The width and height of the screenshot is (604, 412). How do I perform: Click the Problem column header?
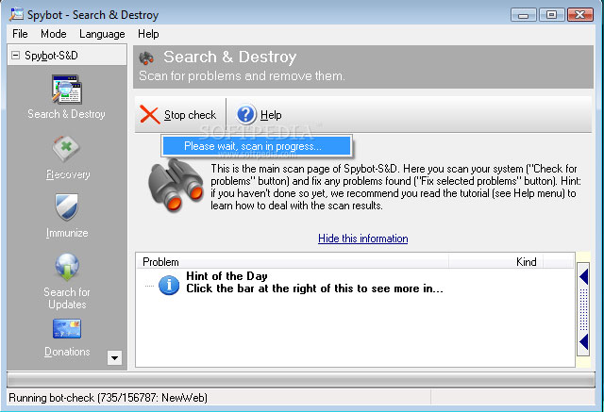[x=292, y=262]
